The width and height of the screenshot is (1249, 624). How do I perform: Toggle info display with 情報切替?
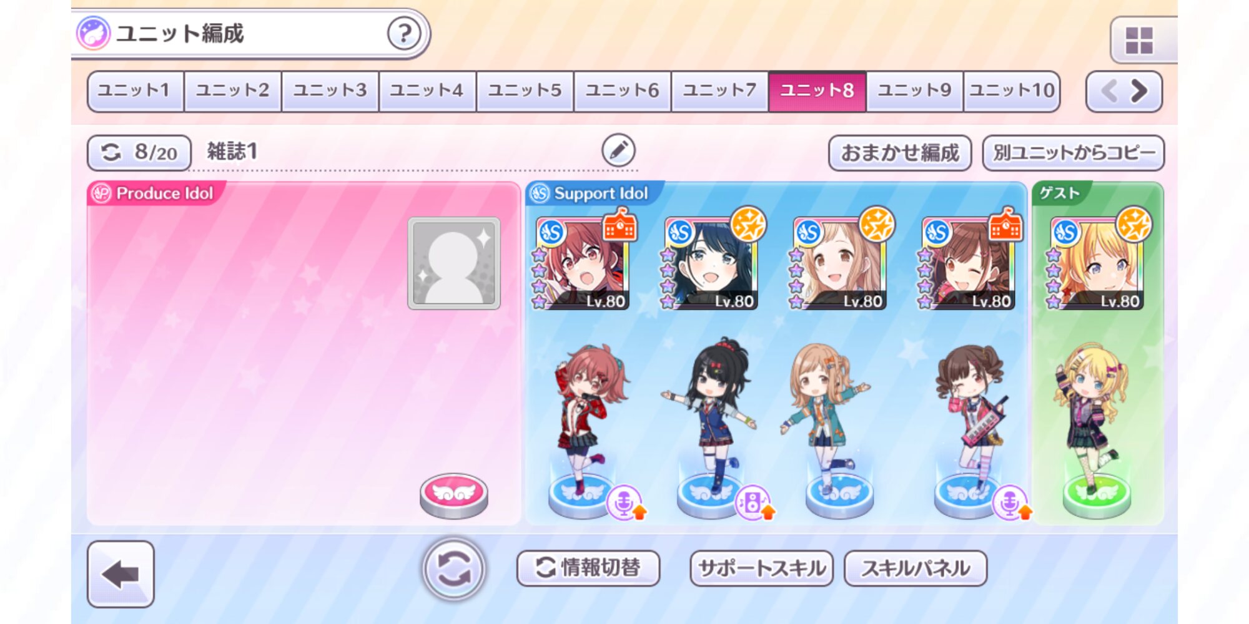pos(588,568)
